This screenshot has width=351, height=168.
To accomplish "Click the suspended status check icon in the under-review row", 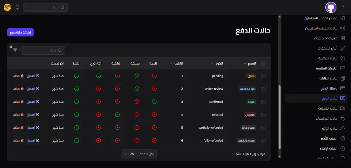I will (137, 89).
